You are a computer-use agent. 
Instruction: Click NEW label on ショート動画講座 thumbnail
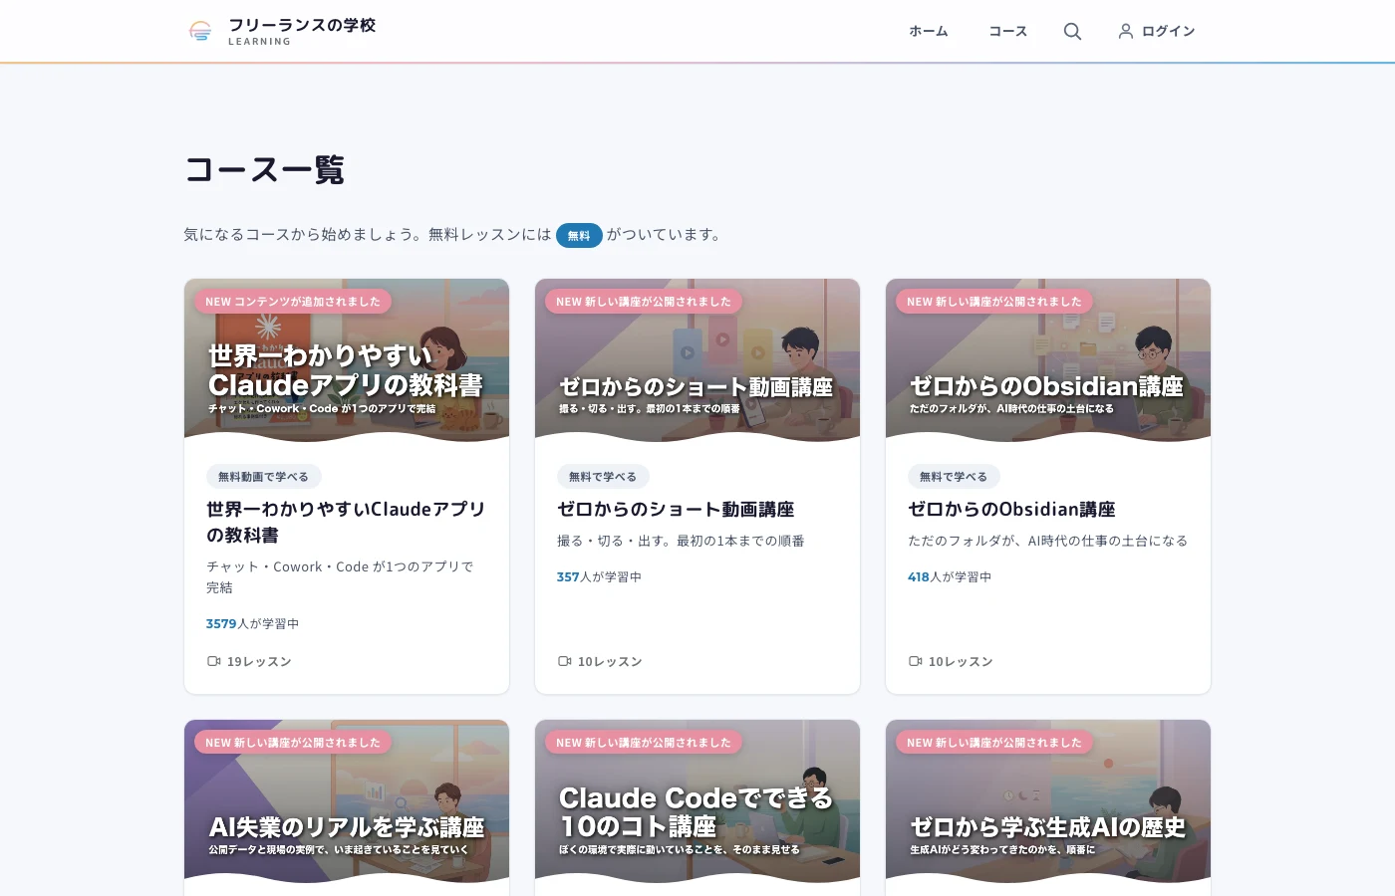(644, 302)
